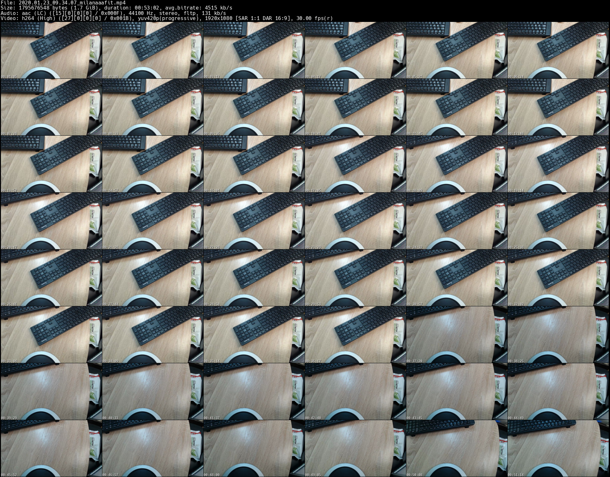Choose the thumbnail stamped 00:33:04
The width and height of the screenshot is (610, 477).
point(51,335)
